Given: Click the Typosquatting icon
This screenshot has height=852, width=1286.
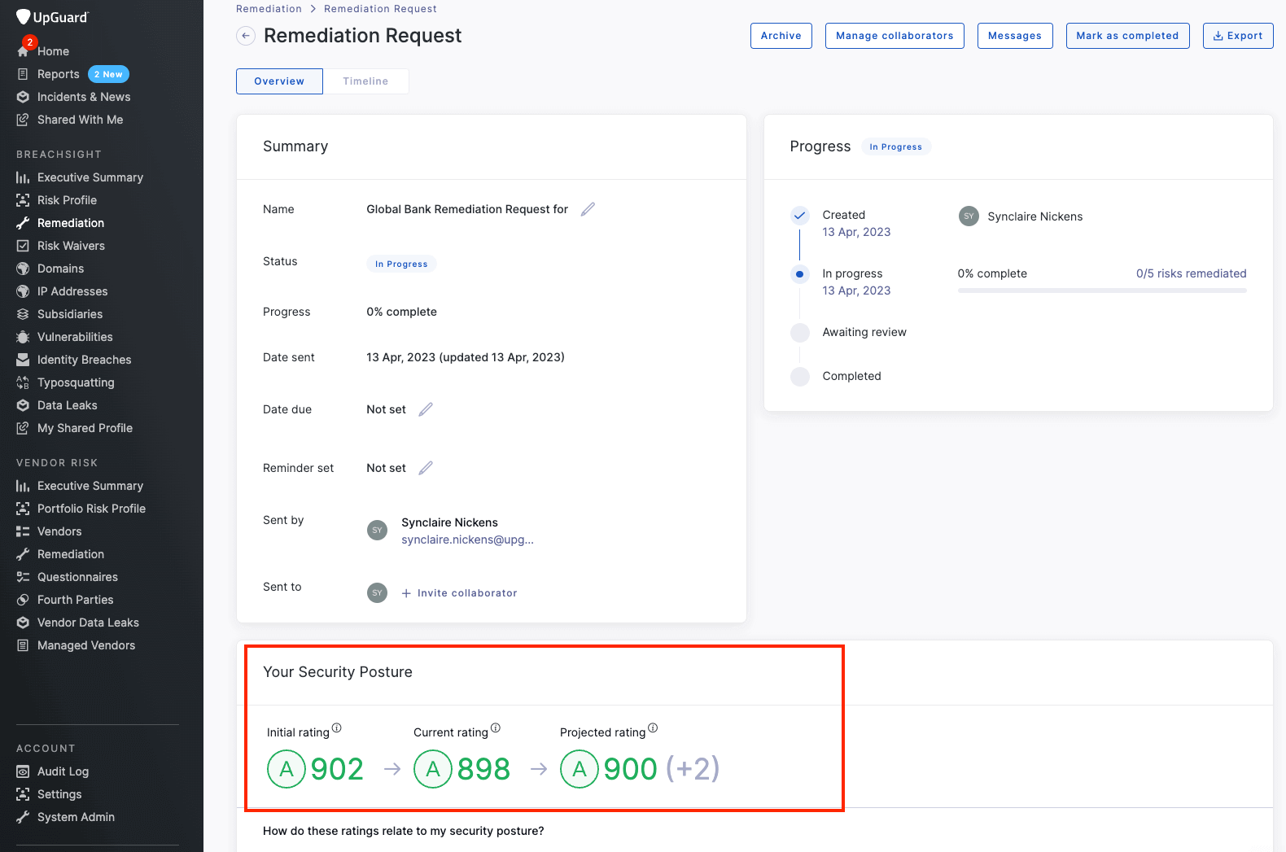Looking at the screenshot, I should tap(23, 382).
